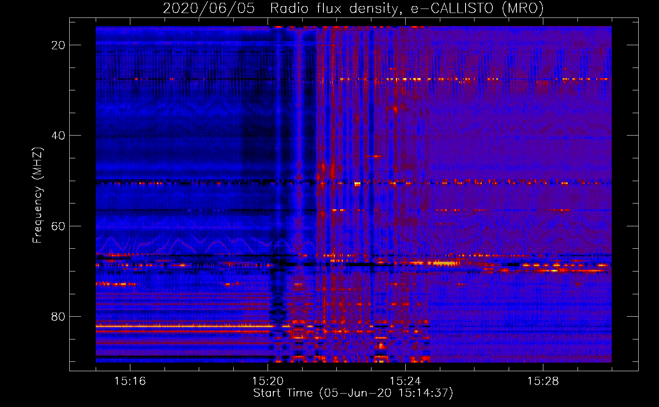659x407 pixels.
Task: Click the frequency tick label "40"
Action: tap(59, 136)
